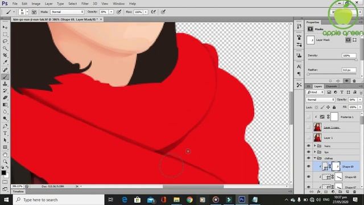Select the Brush tool in toolbox

click(5, 77)
